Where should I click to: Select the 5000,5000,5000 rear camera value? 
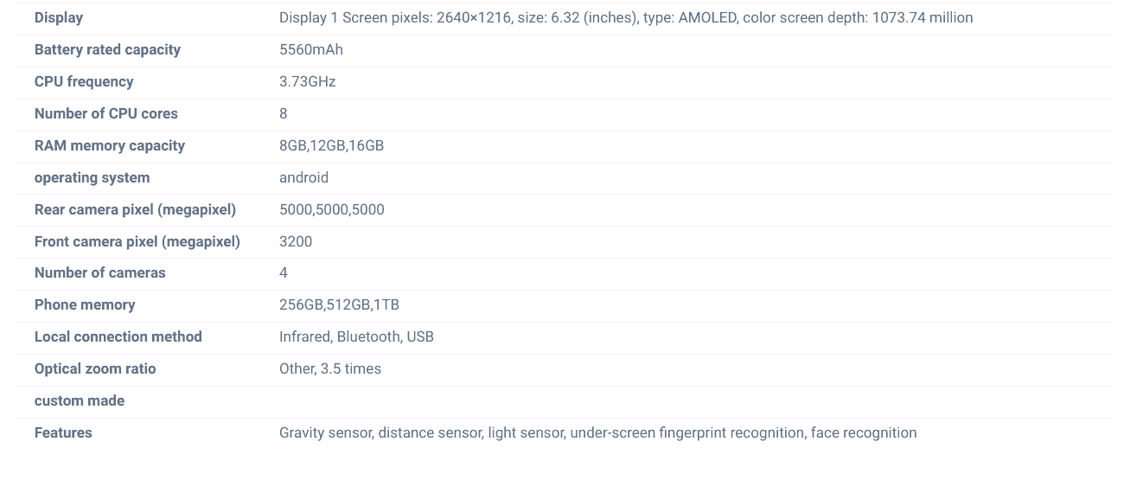click(x=331, y=209)
